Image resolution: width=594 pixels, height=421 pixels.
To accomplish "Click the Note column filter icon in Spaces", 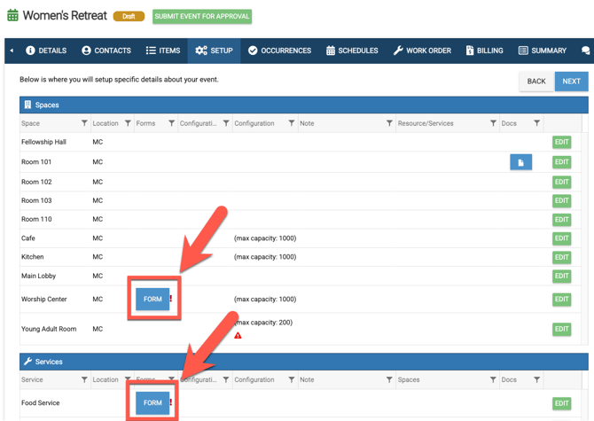I will [x=389, y=123].
